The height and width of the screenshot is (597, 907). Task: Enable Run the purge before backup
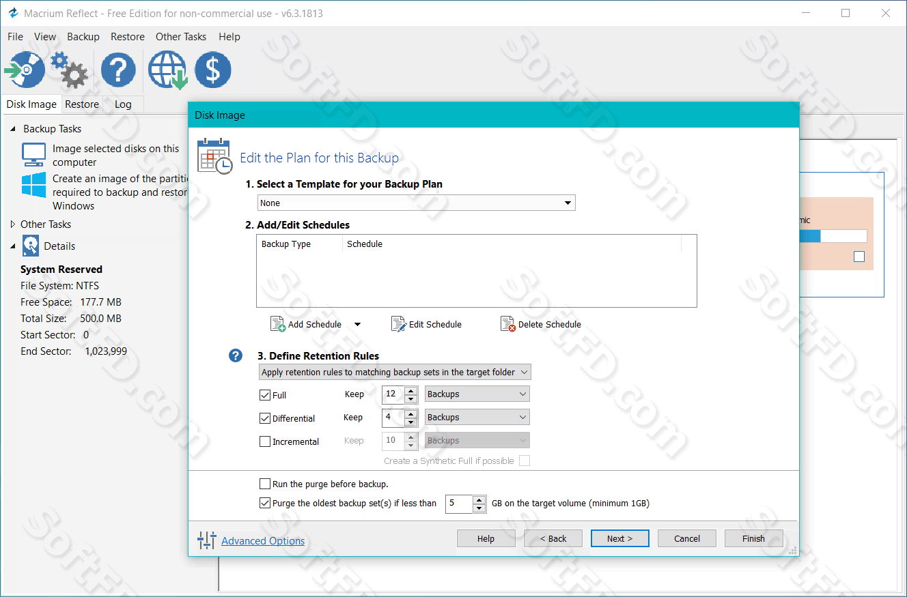coord(265,484)
